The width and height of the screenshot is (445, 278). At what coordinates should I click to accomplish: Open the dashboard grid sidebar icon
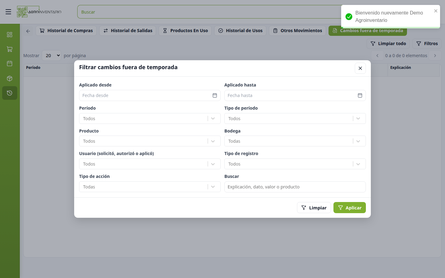coord(10,35)
